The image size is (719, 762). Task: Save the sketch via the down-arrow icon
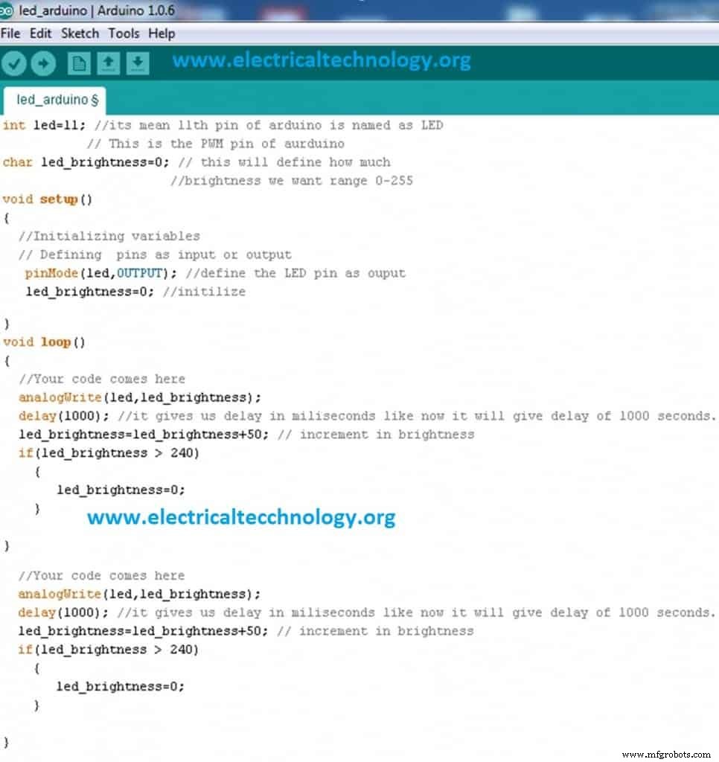[137, 63]
